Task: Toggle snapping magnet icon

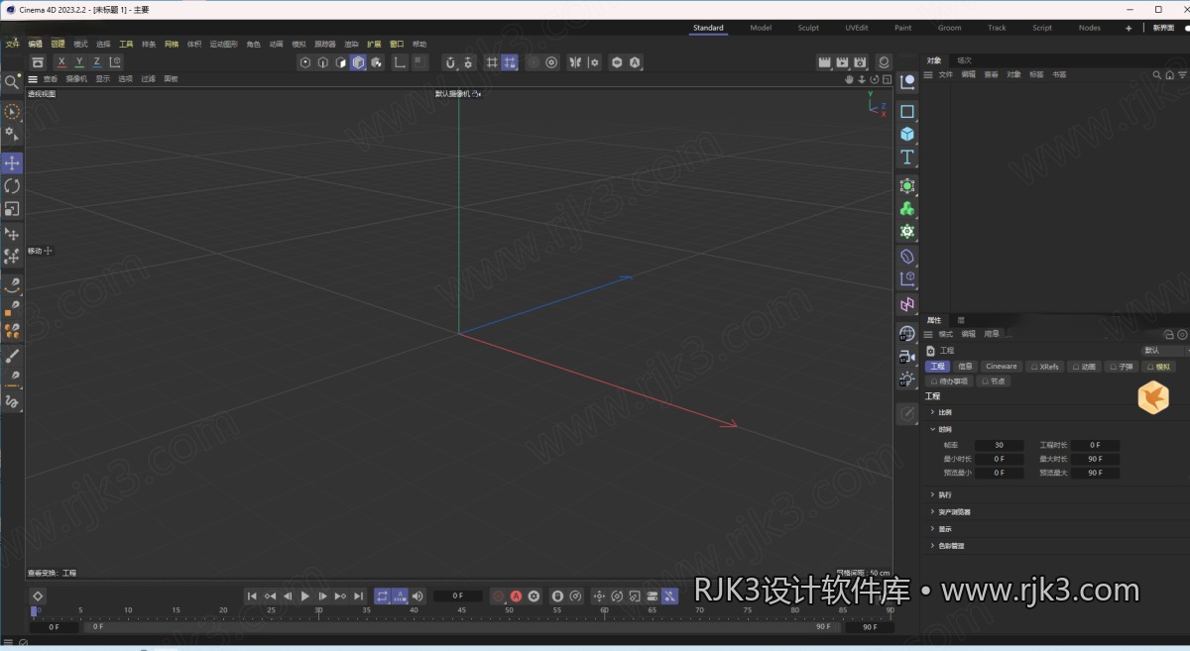Action: (x=449, y=62)
